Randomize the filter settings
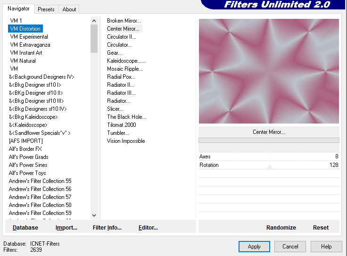This screenshot has width=347, height=256. point(281,227)
